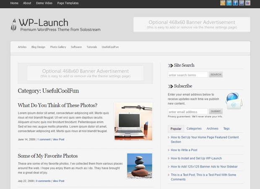
Task: Open the Twitter social icon
Action: 229,3
